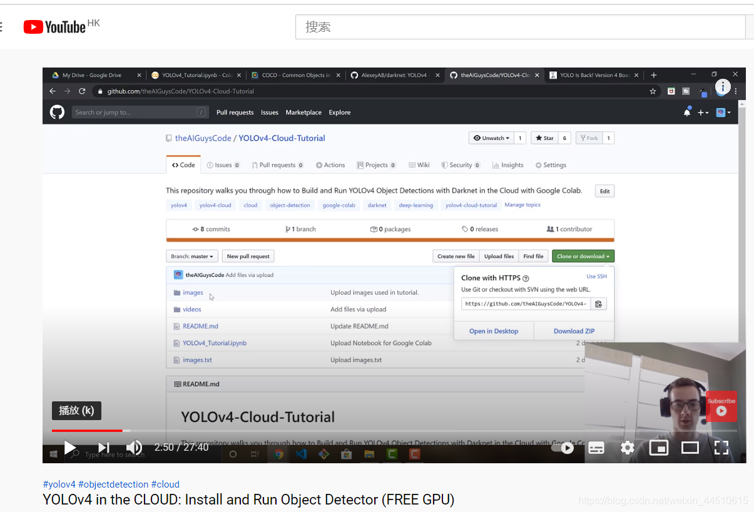Click the YouTube logo
The width and height of the screenshot is (754, 512).
tap(54, 27)
